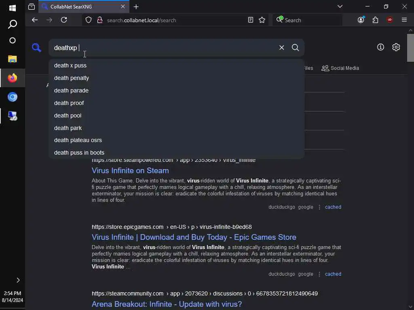This screenshot has height=310, width=414.
Task: Choose suggestion "death penalty"
Action: tap(176, 78)
